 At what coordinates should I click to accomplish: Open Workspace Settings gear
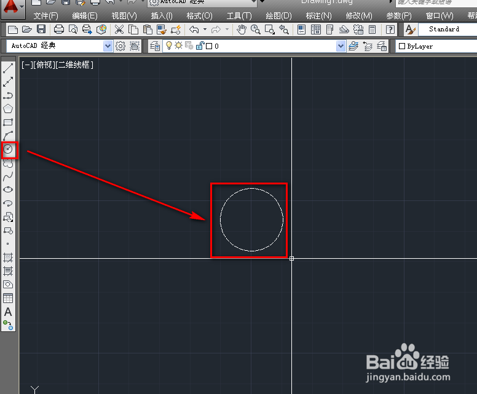(120, 46)
